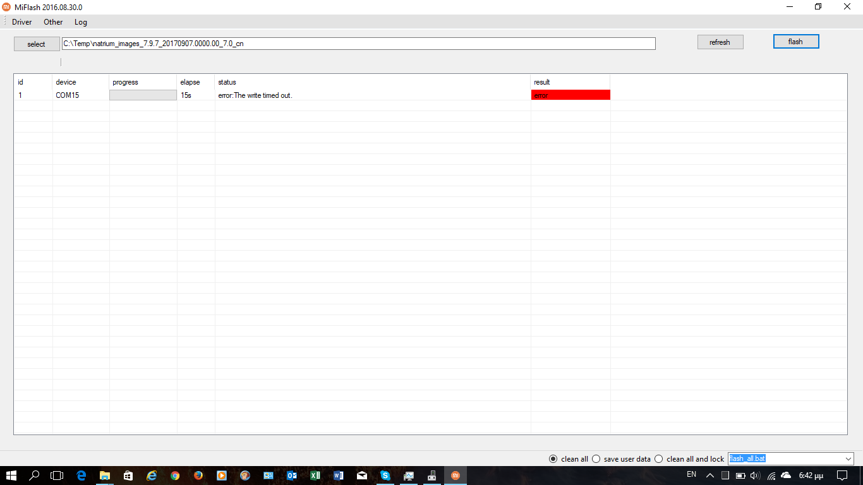Open the Log menu
Viewport: 863px width, 485px height.
(81, 22)
